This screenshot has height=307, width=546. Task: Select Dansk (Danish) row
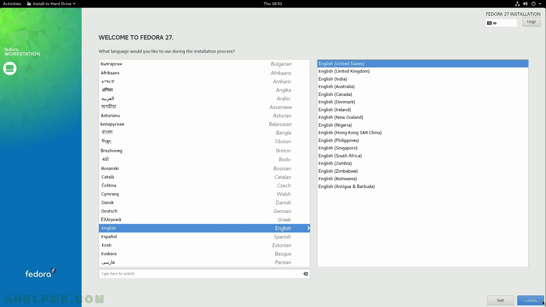(204, 203)
